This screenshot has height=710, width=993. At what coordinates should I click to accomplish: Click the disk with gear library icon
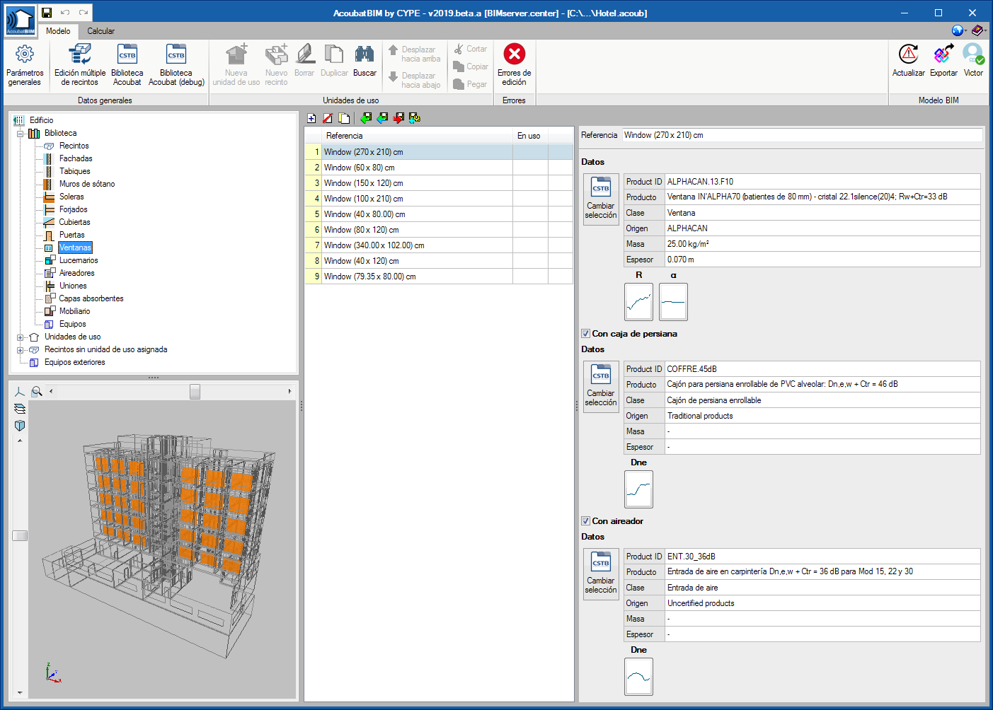coord(415,118)
